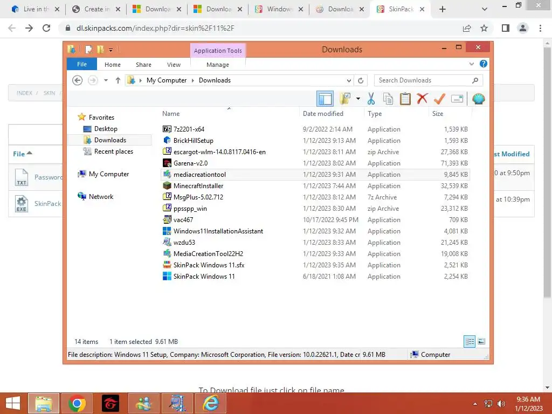The width and height of the screenshot is (552, 414).
Task: Select Recent places in navigation pane
Action: tap(113, 151)
